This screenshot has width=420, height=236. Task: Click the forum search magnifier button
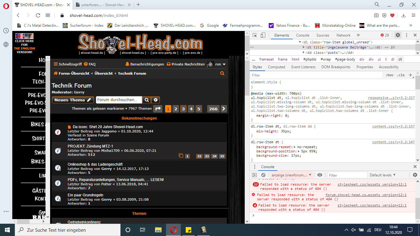pos(147,100)
